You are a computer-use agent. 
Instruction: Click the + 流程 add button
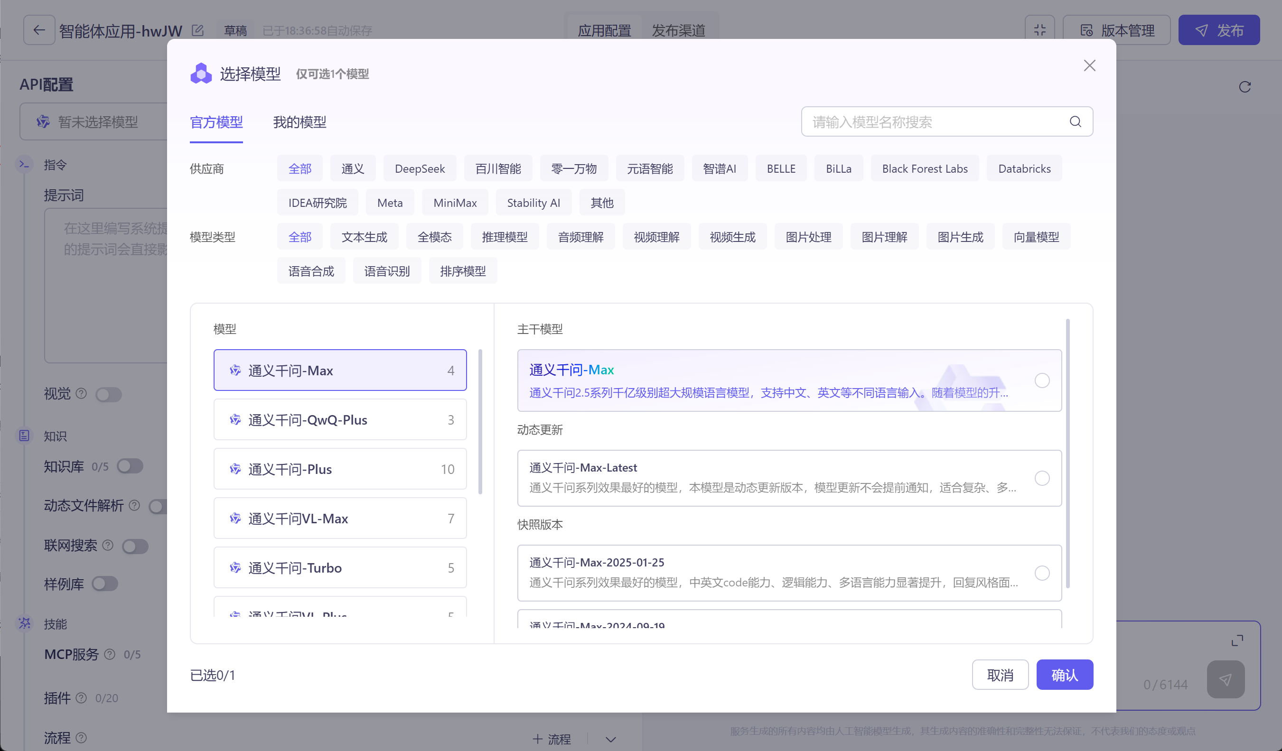552,739
